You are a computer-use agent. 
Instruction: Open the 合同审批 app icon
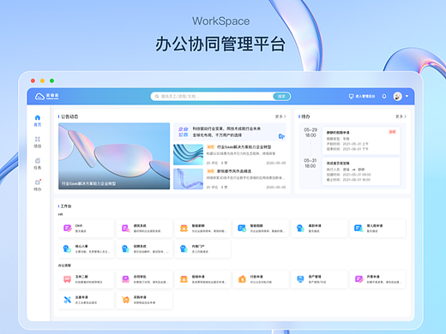click(125, 279)
